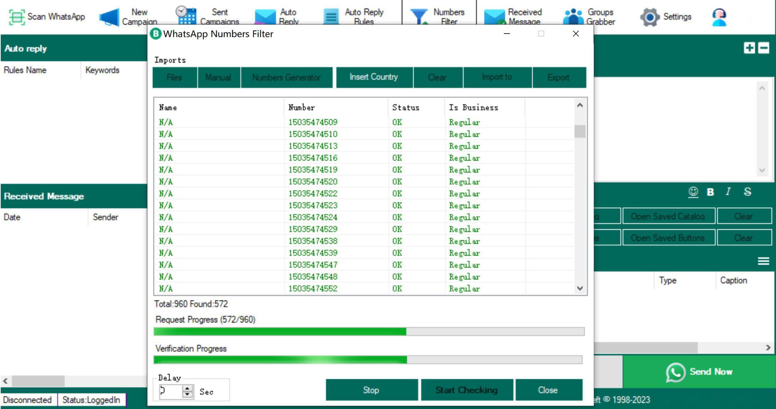
Task: Open support agent headset icon
Action: point(719,17)
